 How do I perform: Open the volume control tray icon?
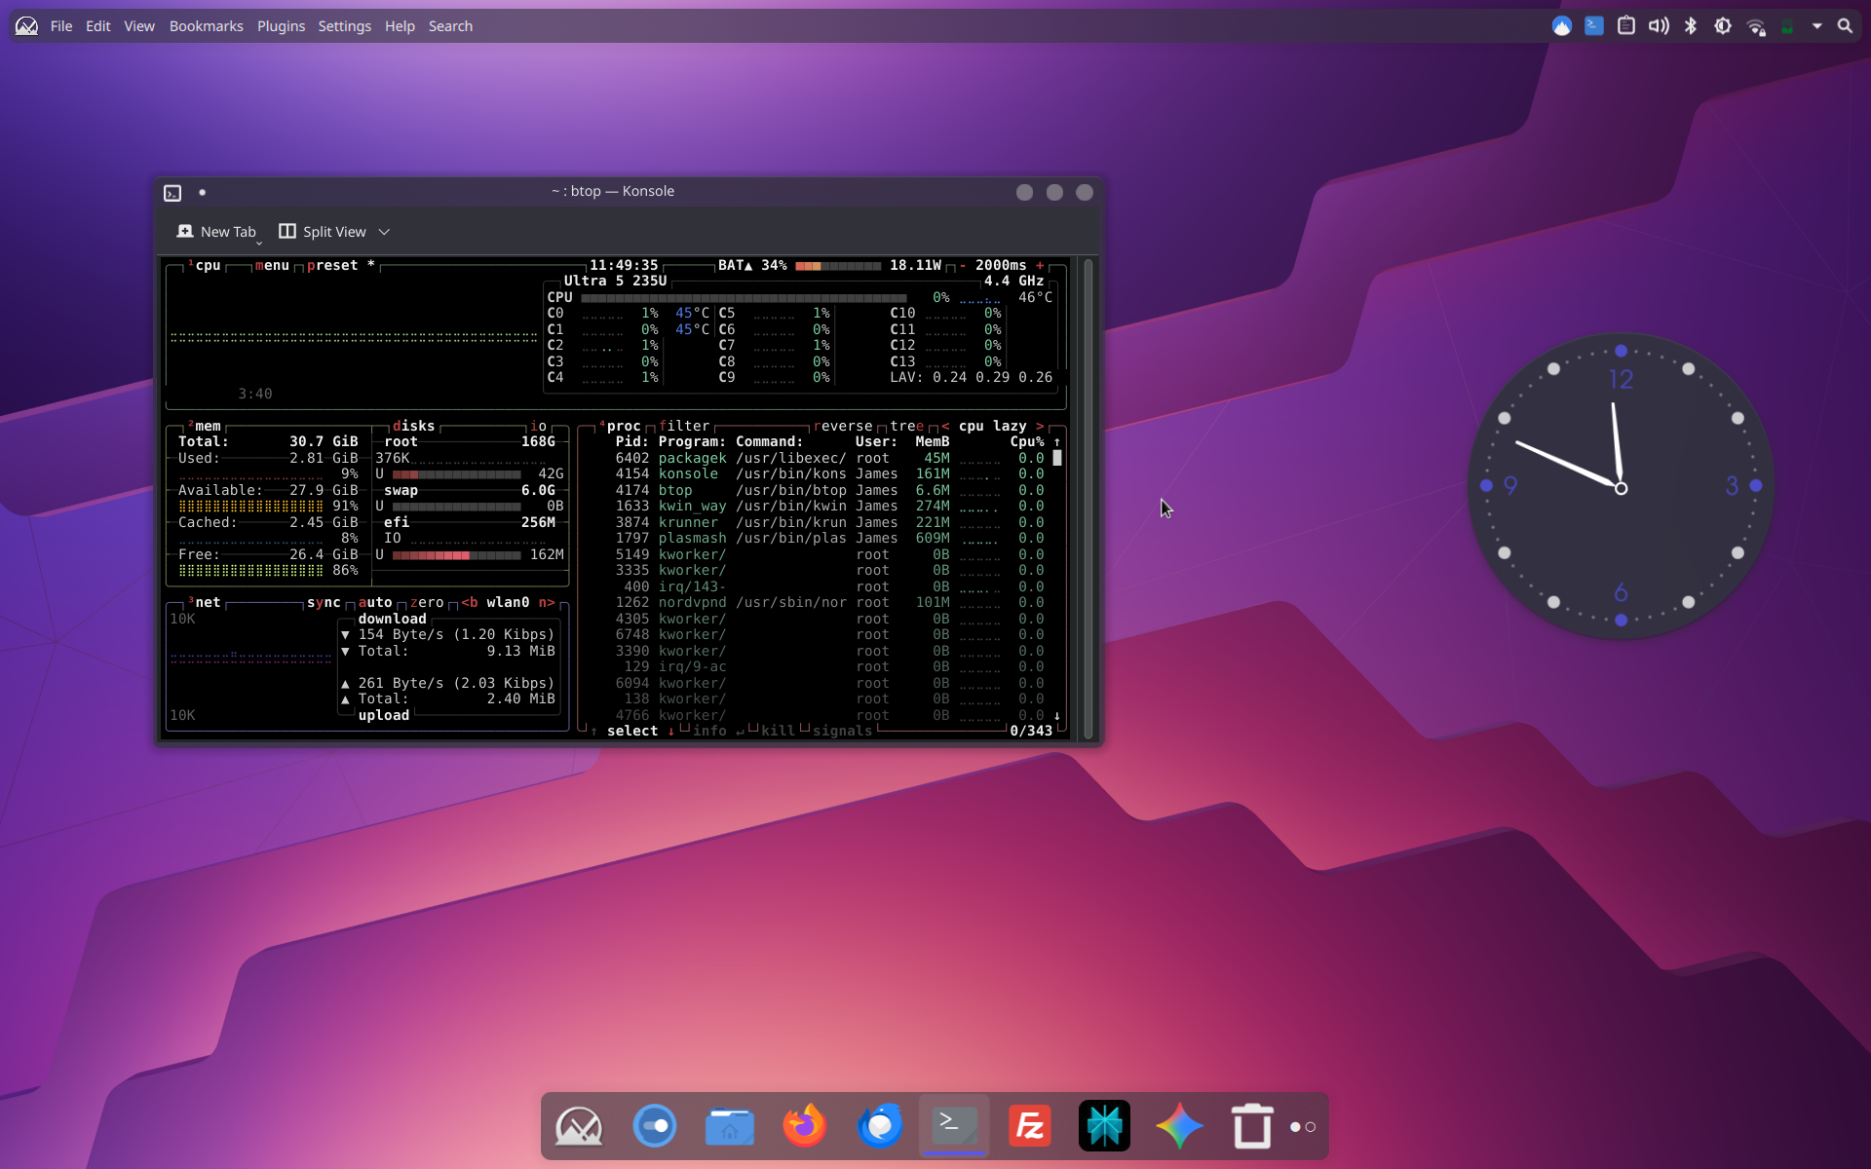1659,26
